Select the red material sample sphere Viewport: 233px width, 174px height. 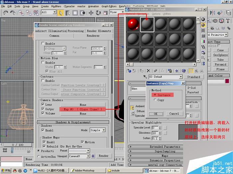click(133, 24)
